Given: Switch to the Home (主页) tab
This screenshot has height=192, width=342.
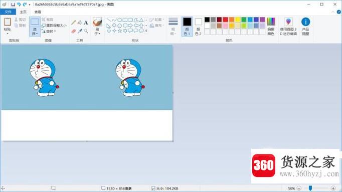Looking at the screenshot, I should (x=23, y=12).
